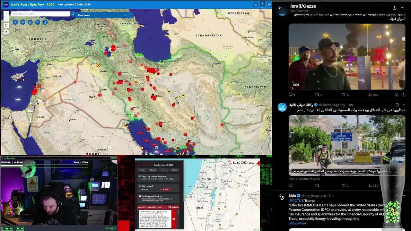Click the alerts list scrollbar
411x231 pixels.
click(x=179, y=212)
